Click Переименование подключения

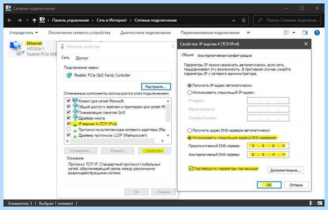click(210, 33)
